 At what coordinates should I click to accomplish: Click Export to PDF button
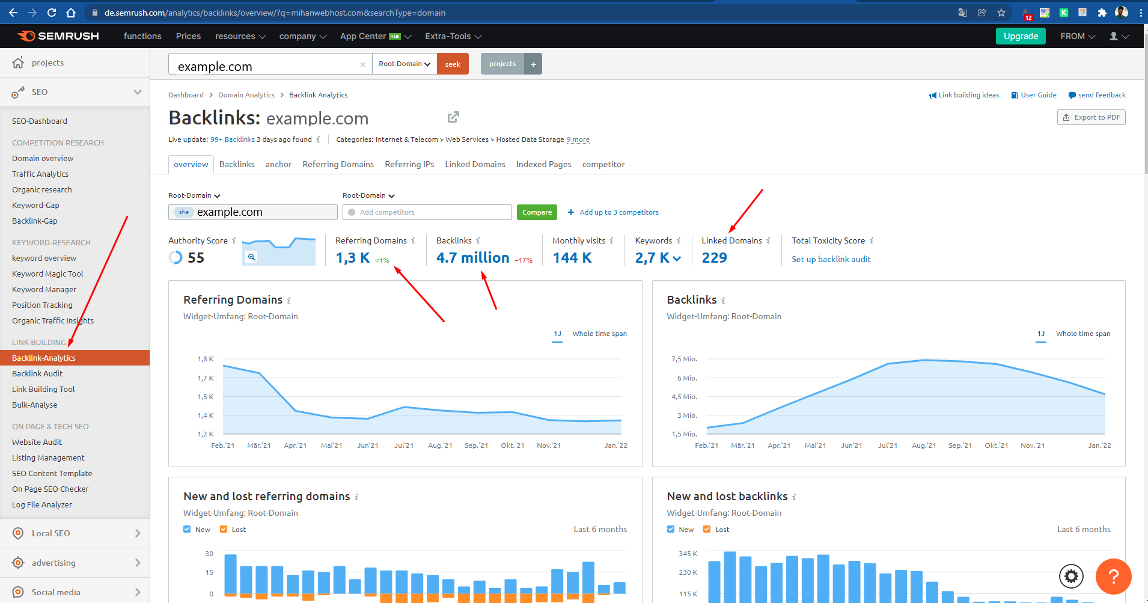click(x=1091, y=117)
